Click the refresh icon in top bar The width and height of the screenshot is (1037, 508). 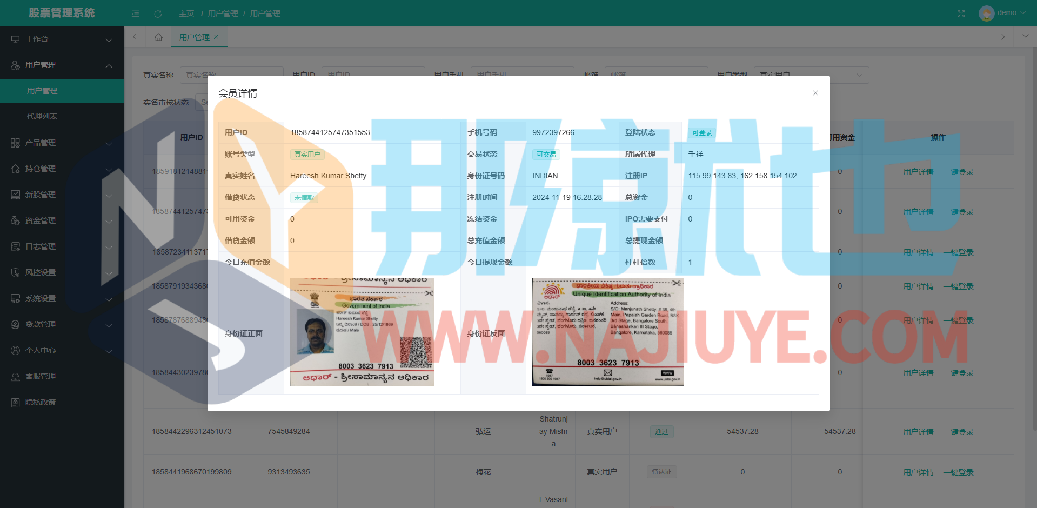pos(158,14)
